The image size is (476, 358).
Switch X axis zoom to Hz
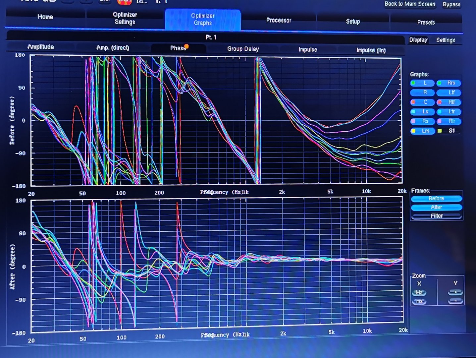419,293
